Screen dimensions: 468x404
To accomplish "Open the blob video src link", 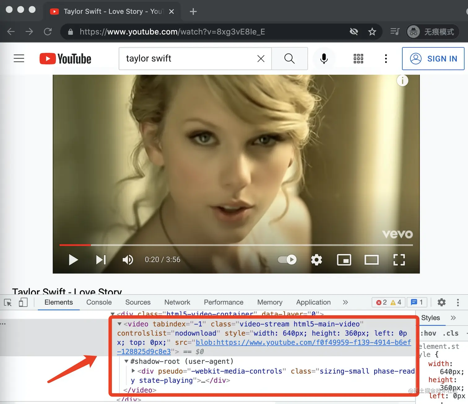I will (264, 347).
